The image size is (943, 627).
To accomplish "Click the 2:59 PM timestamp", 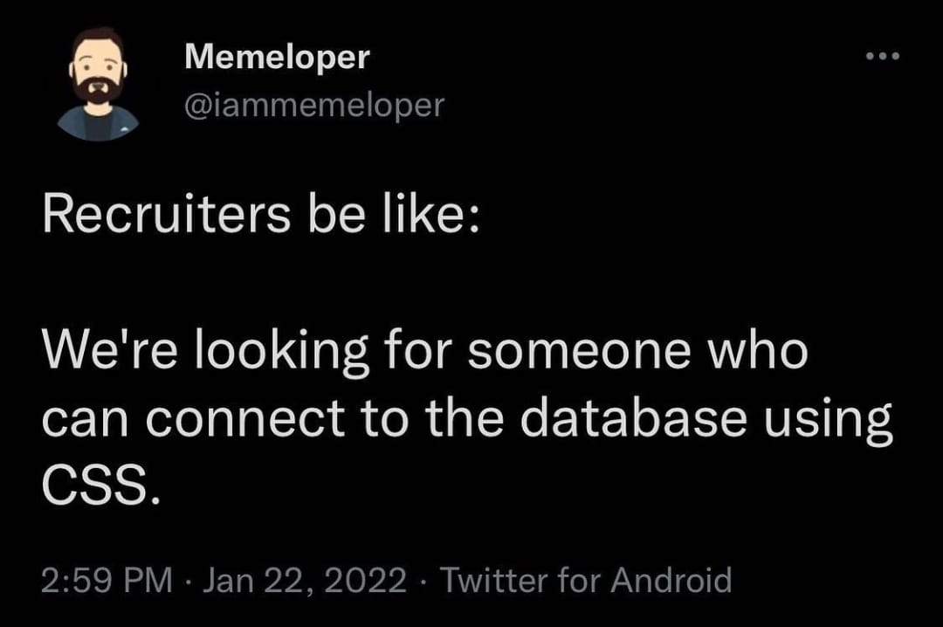I will (107, 580).
